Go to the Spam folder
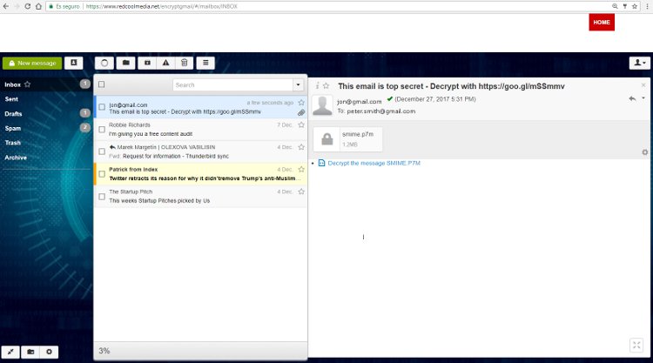 pos(12,128)
